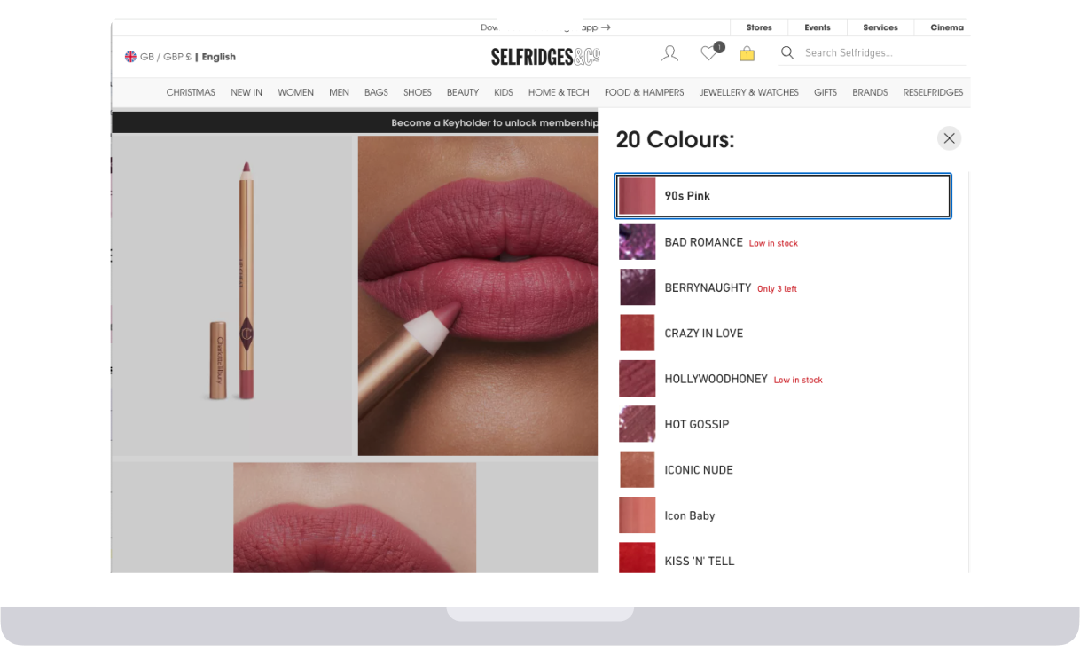
Task: Open the CHRISTMAS menu
Action: [191, 92]
